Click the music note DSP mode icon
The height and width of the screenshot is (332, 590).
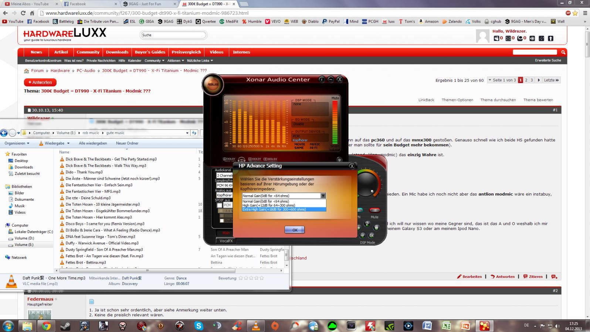367,224
